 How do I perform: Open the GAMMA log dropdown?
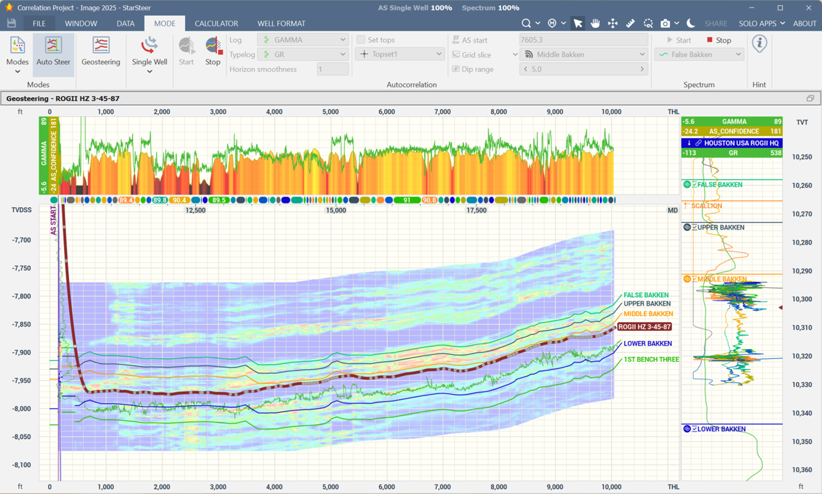(303, 40)
